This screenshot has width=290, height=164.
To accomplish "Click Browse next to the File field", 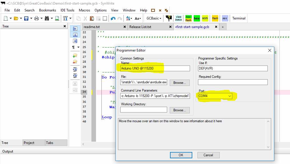I will tap(180, 83).
